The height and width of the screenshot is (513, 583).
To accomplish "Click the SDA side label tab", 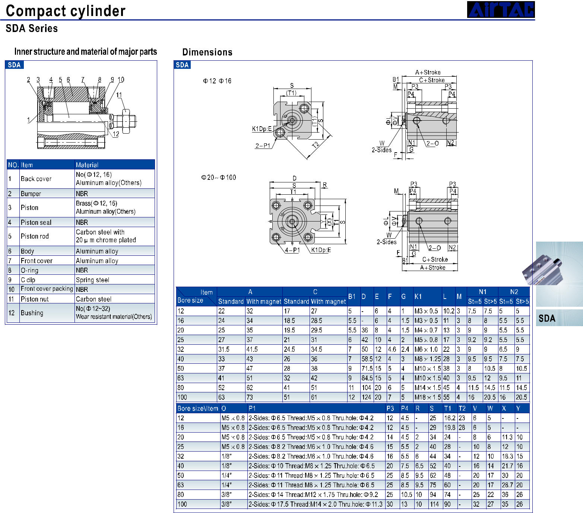I will tap(559, 318).
